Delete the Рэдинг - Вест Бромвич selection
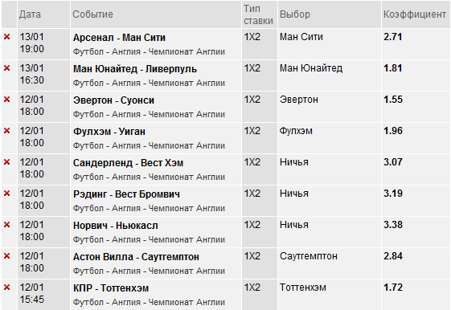 tap(6, 194)
